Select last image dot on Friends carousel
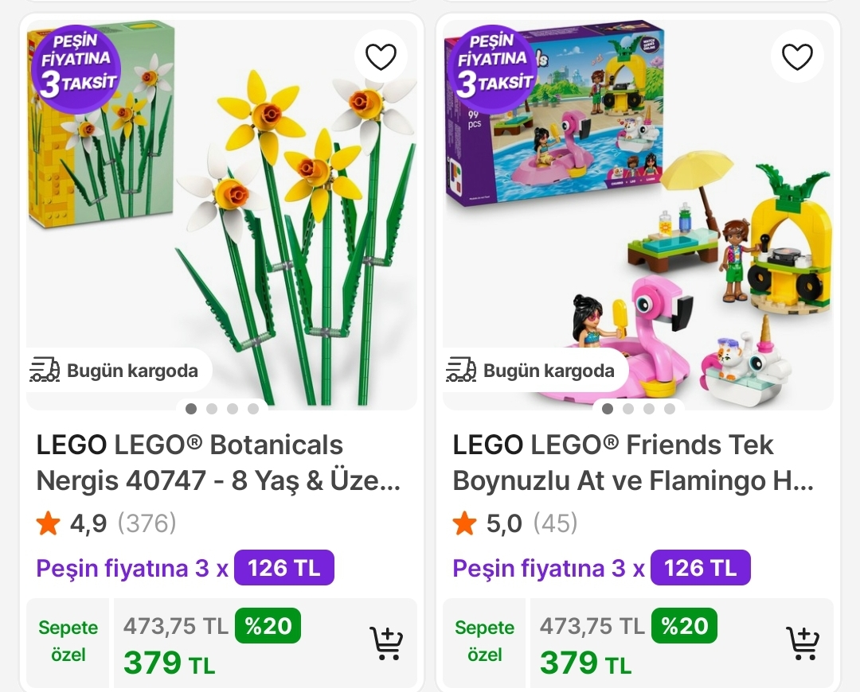 (670, 409)
